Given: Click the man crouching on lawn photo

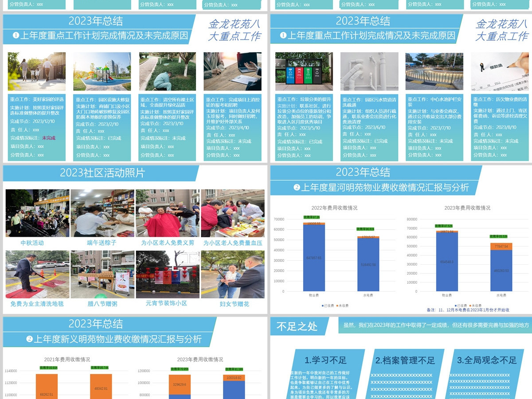Looking at the screenshot, I should coord(168,71).
